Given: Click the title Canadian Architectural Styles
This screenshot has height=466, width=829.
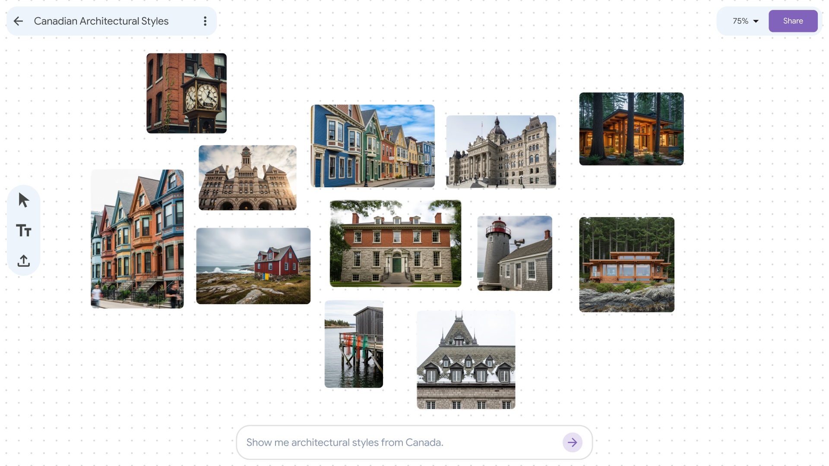Looking at the screenshot, I should [101, 21].
